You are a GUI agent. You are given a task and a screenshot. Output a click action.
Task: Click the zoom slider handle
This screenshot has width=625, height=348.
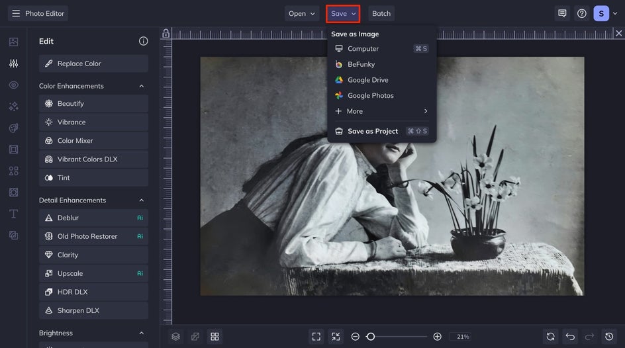[371, 337]
